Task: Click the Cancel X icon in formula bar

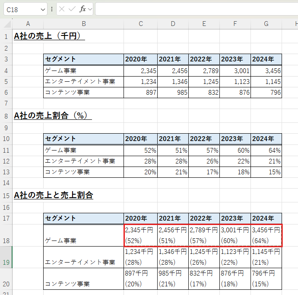Action: 62,9
